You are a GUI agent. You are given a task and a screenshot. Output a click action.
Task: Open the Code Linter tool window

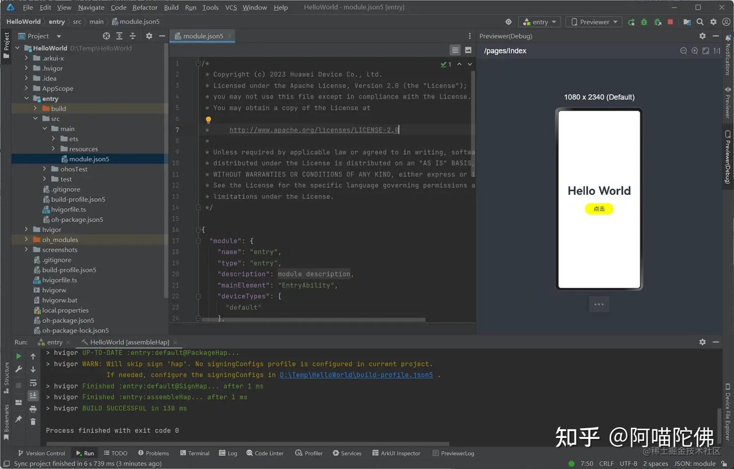pos(265,453)
